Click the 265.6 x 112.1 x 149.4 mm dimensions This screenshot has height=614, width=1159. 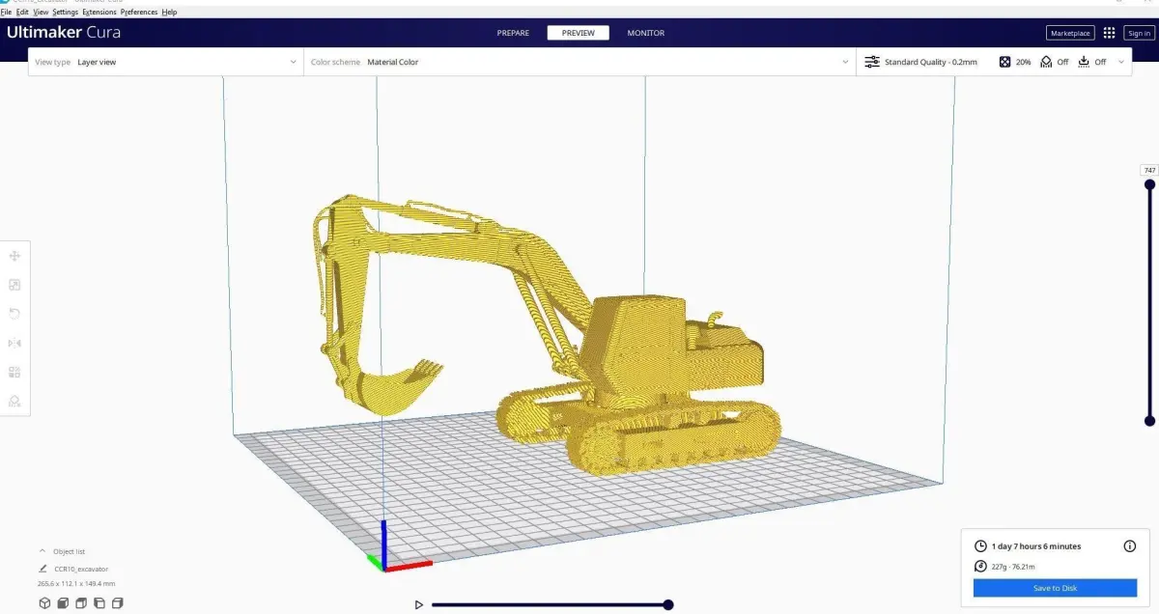(x=76, y=583)
